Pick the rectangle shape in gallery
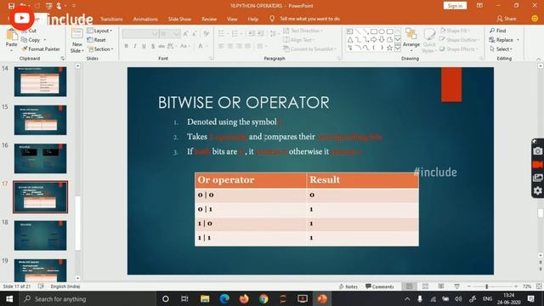The image size is (544, 306). pyautogui.click(x=374, y=31)
